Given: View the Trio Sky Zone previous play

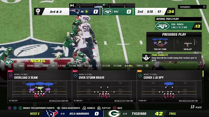Looking at the screenshot, I should pos(160,44).
